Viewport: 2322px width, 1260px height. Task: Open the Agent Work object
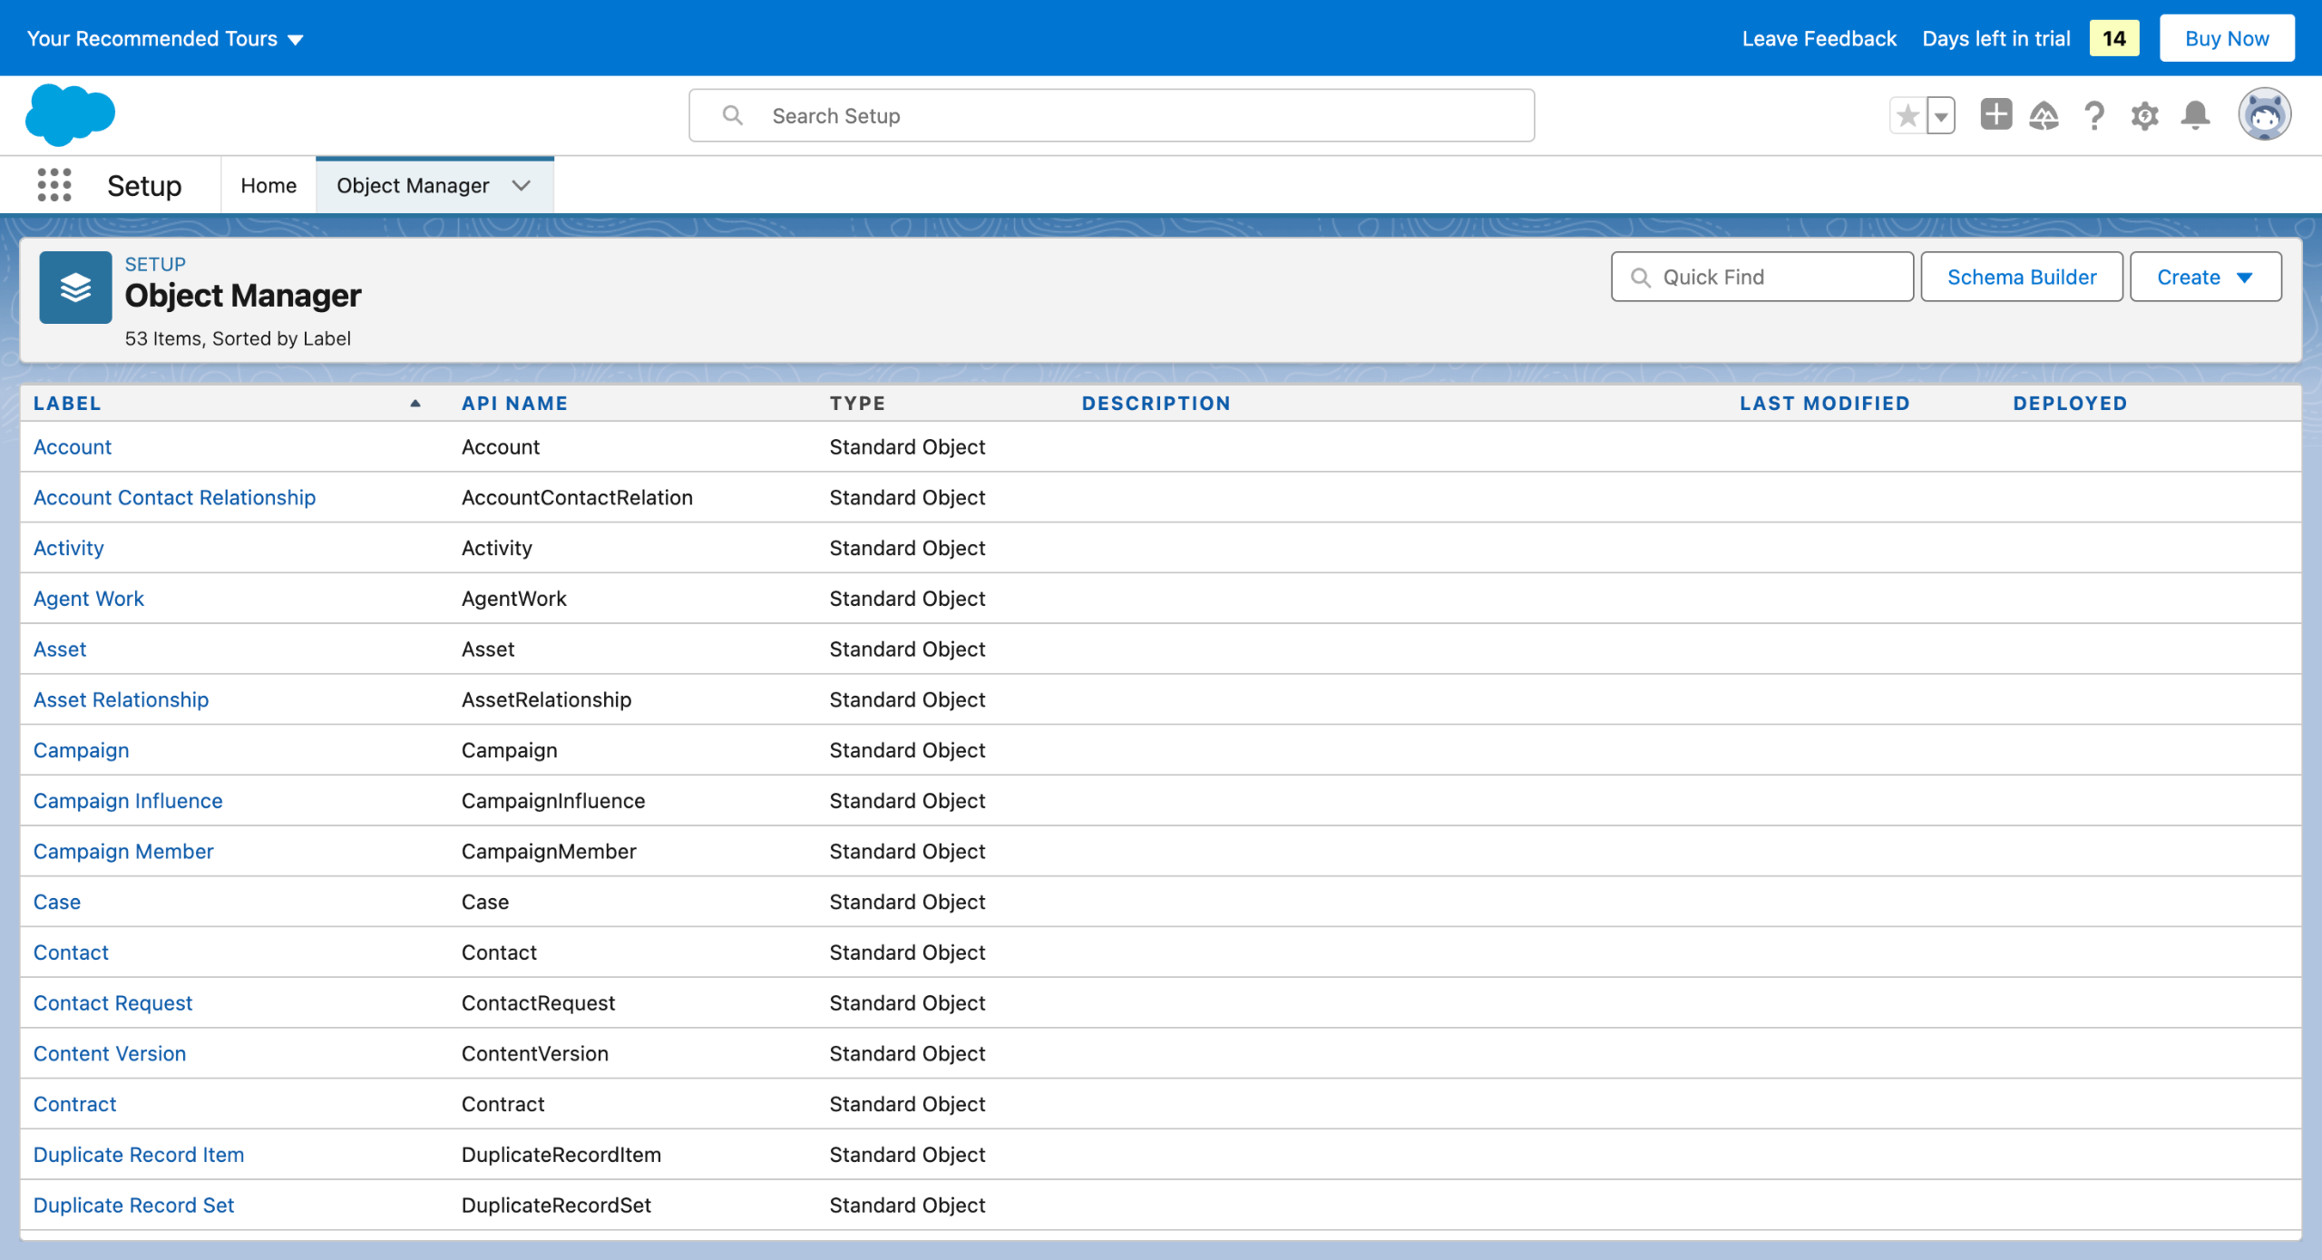pos(89,599)
